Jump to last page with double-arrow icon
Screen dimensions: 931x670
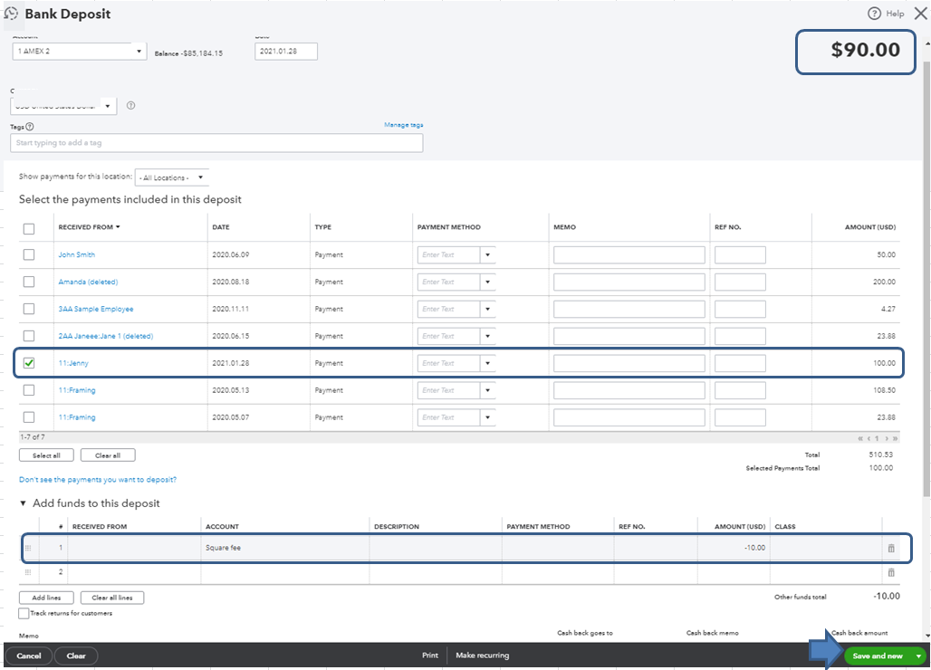(895, 437)
